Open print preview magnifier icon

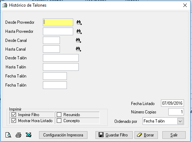8,135
